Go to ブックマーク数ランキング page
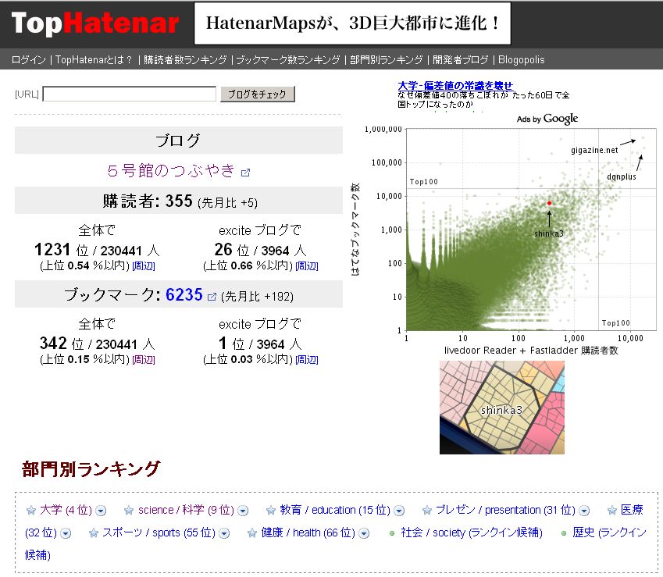Screen dimensions: 663x577 (x=288, y=59)
